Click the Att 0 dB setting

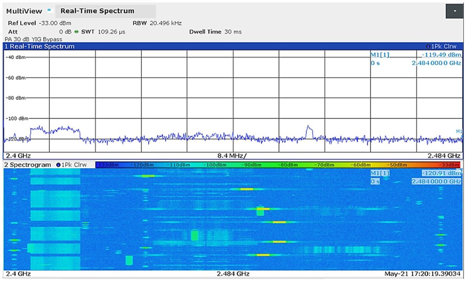(x=40, y=32)
